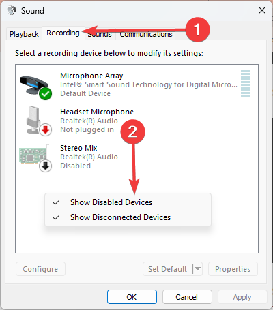Switch to the Playback tab

tap(24, 34)
